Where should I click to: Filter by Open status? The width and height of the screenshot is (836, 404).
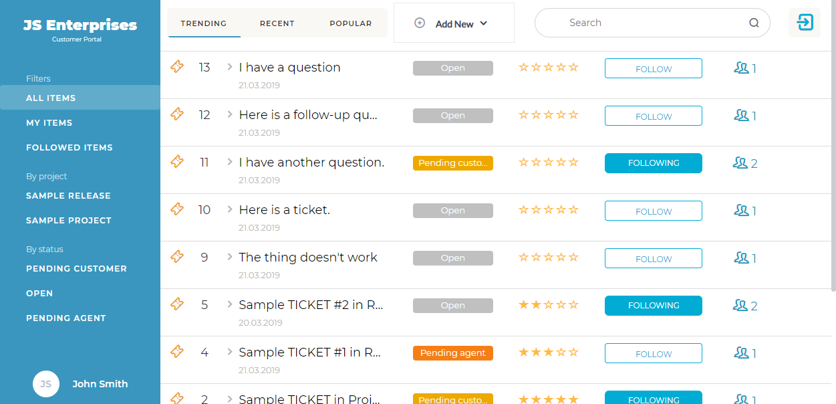pyautogui.click(x=39, y=294)
